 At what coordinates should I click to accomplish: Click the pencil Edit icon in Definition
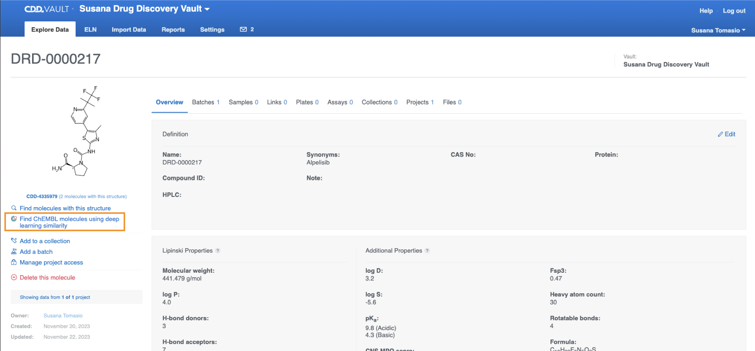click(x=721, y=134)
